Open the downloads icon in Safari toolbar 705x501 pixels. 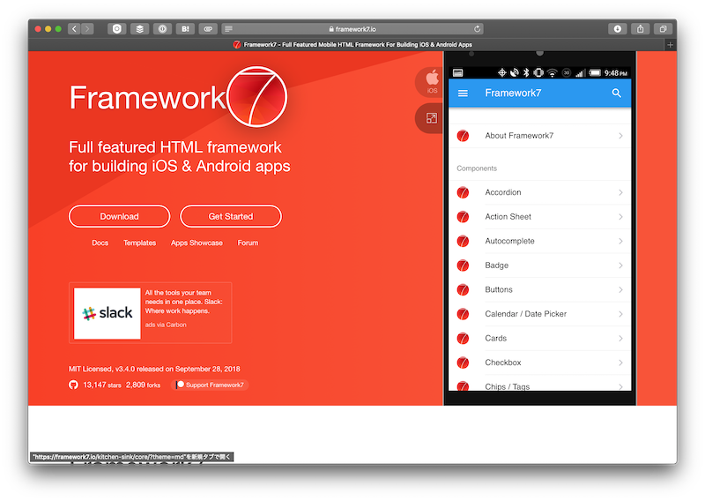(618, 29)
